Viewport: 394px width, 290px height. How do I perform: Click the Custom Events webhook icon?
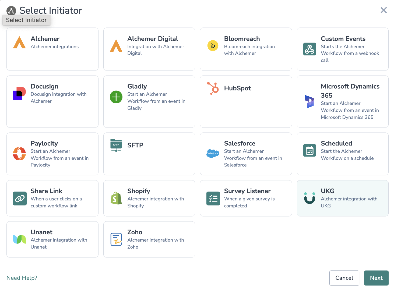[310, 49]
